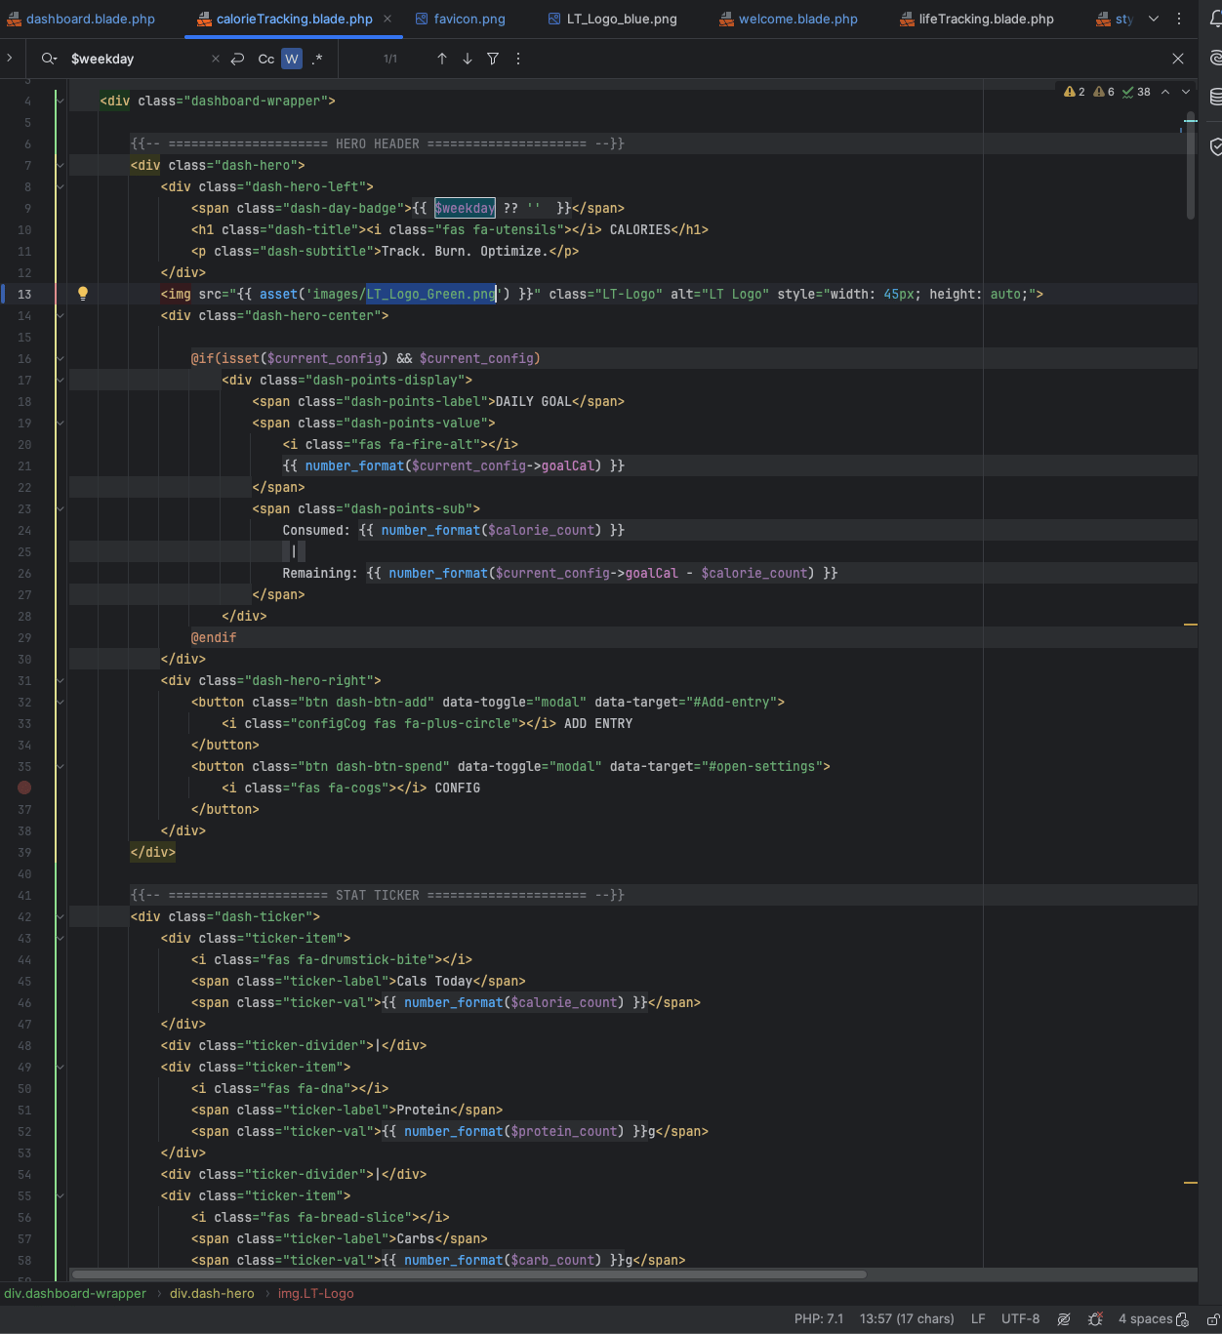1222x1334 pixels.
Task: Enable the regex search option
Action: [x=317, y=59]
